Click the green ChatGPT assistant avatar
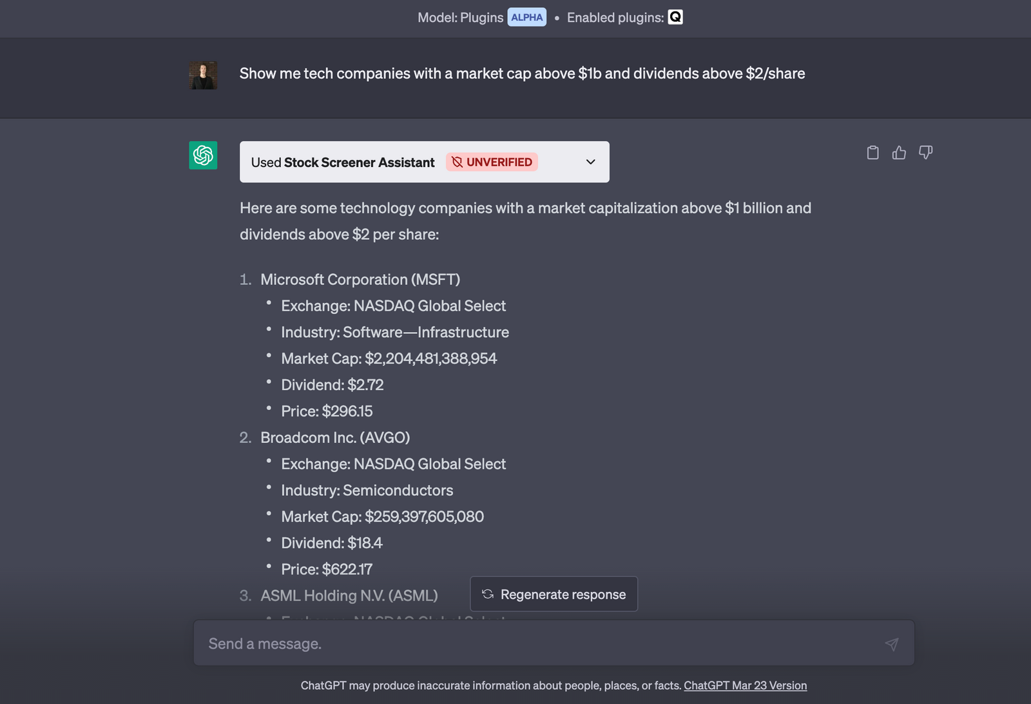Image resolution: width=1031 pixels, height=704 pixels. 202,155
